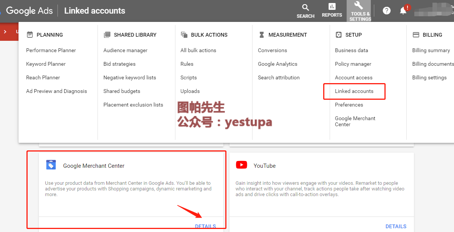Open Ad Preview and Diagnosis
The image size is (454, 232).
tap(56, 91)
